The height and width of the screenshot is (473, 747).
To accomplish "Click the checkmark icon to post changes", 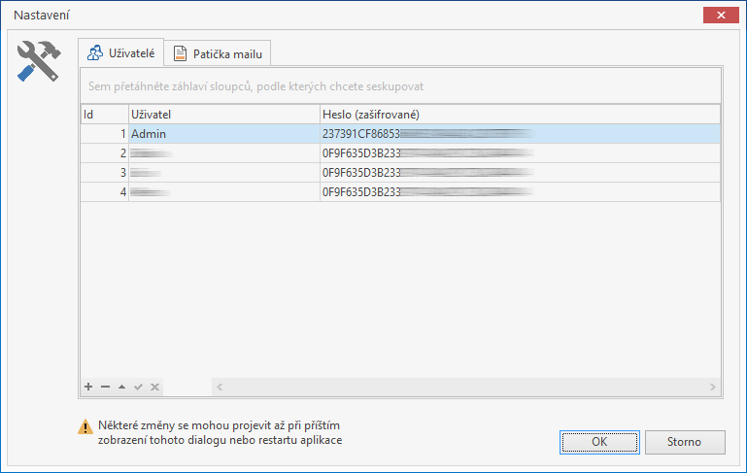I will point(138,387).
